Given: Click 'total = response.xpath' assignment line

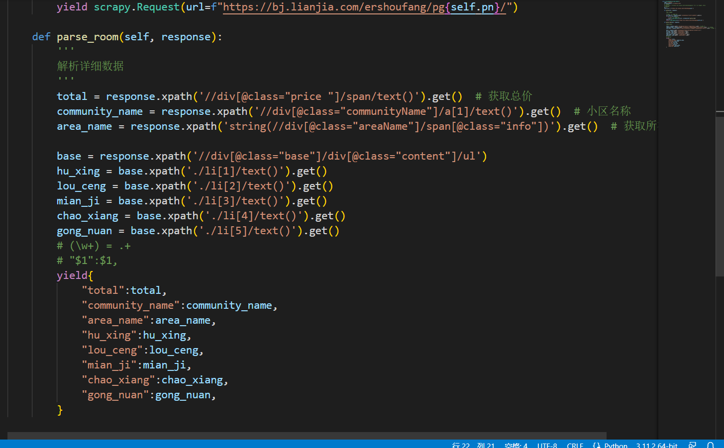Looking at the screenshot, I should [x=259, y=96].
